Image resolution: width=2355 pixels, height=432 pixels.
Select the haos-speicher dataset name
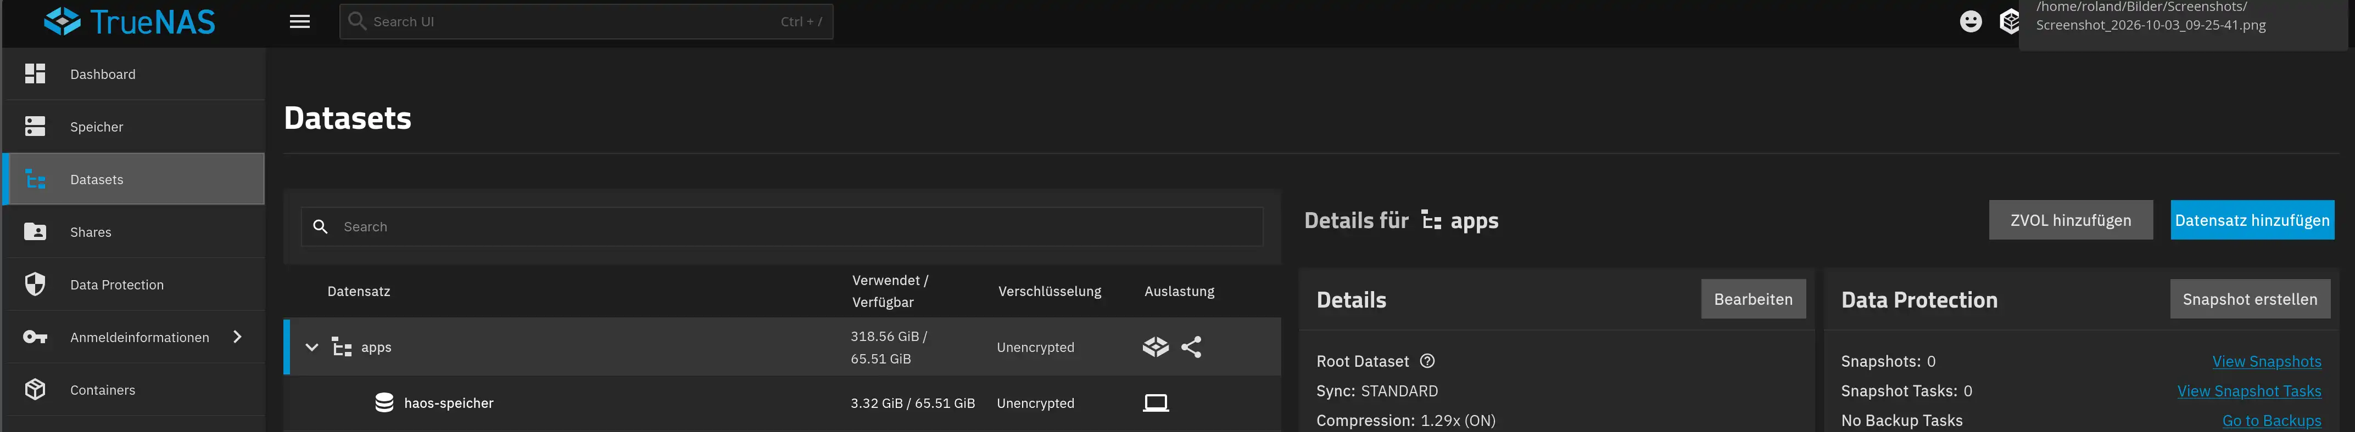(x=449, y=403)
